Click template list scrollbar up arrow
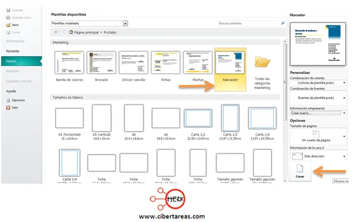The width and height of the screenshot is (353, 222). coord(285,42)
